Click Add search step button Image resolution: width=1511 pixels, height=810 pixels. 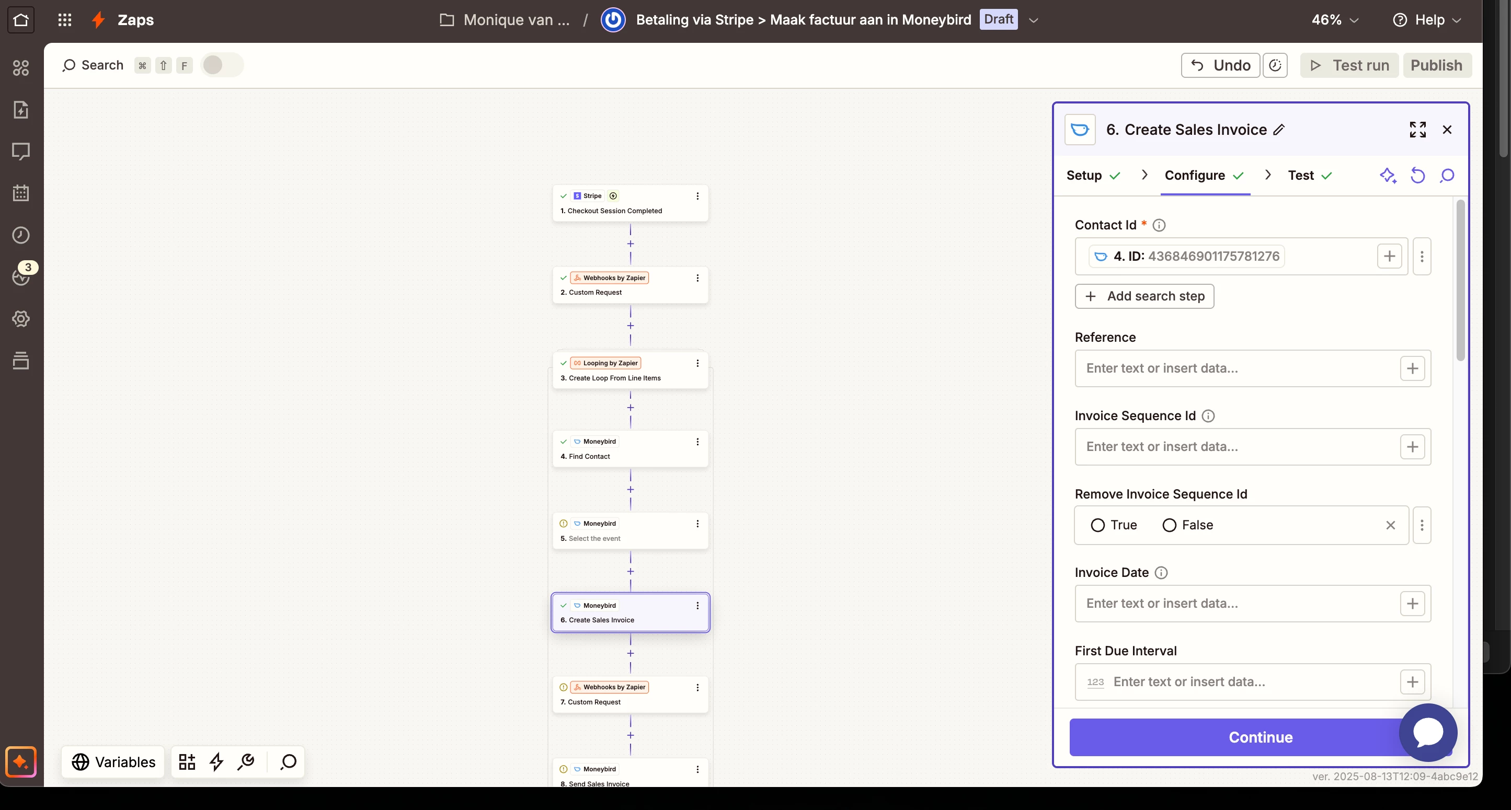[x=1144, y=296]
